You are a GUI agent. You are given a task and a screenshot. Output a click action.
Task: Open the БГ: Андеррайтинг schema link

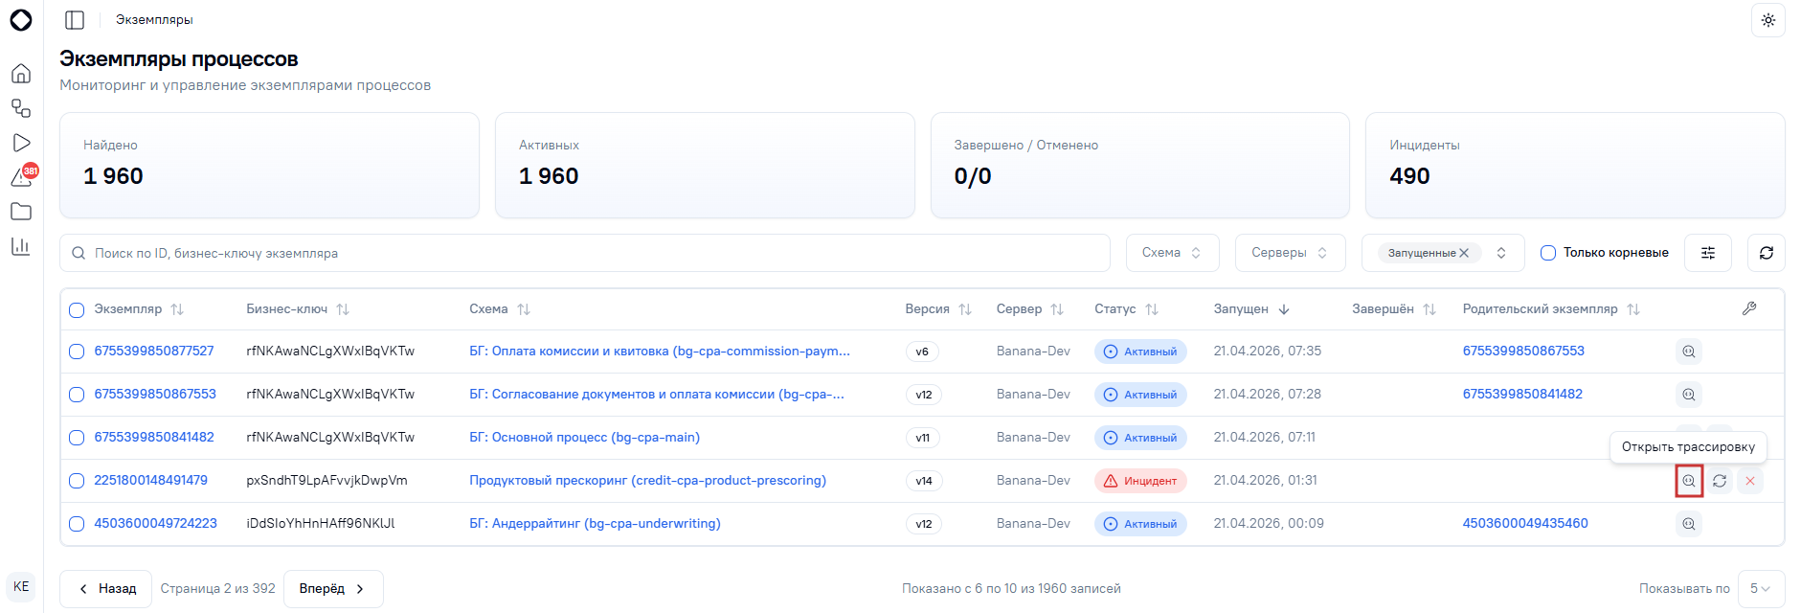click(x=595, y=524)
